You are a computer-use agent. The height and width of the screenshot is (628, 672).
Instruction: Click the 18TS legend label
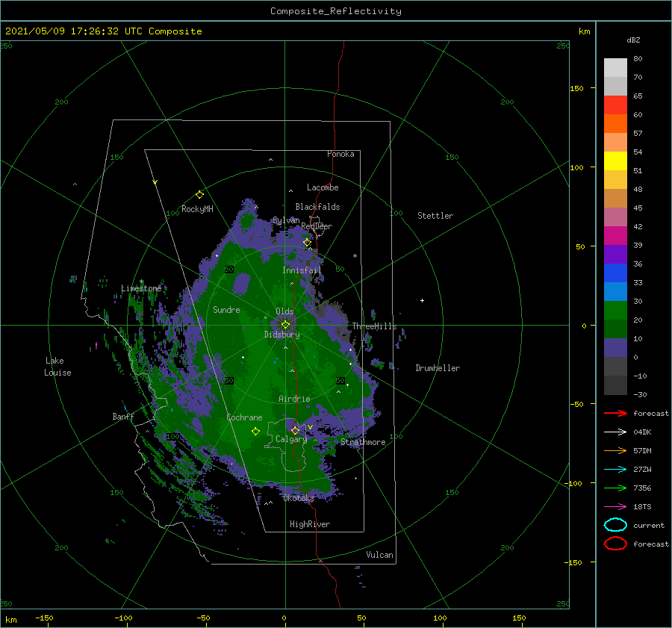point(642,506)
